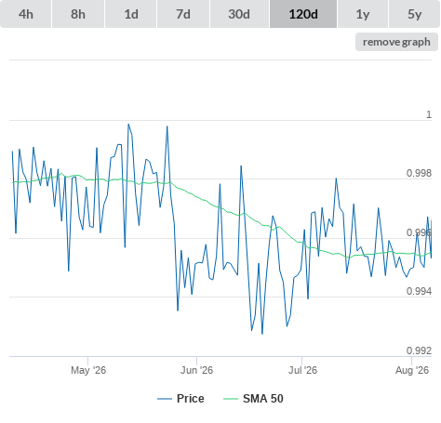Click the blue Price legend line swatch

165,399
